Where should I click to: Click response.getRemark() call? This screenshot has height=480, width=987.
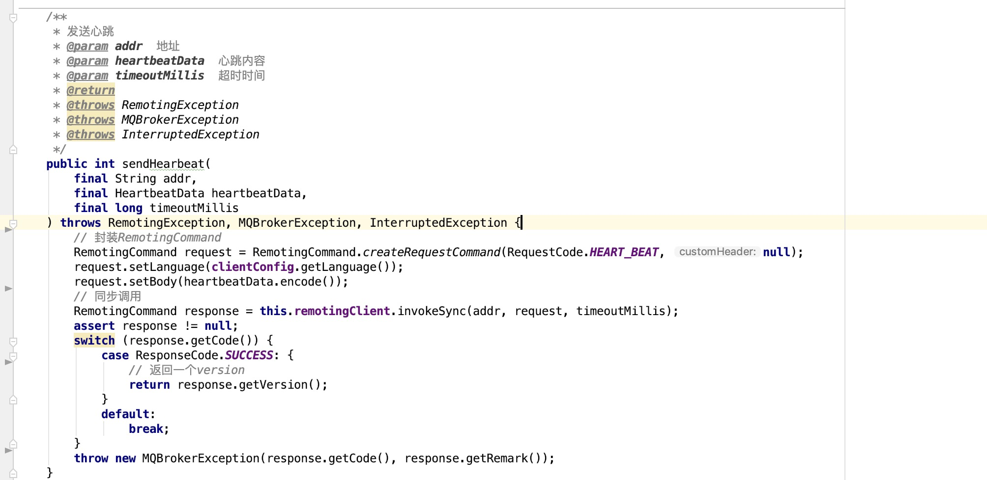473,458
